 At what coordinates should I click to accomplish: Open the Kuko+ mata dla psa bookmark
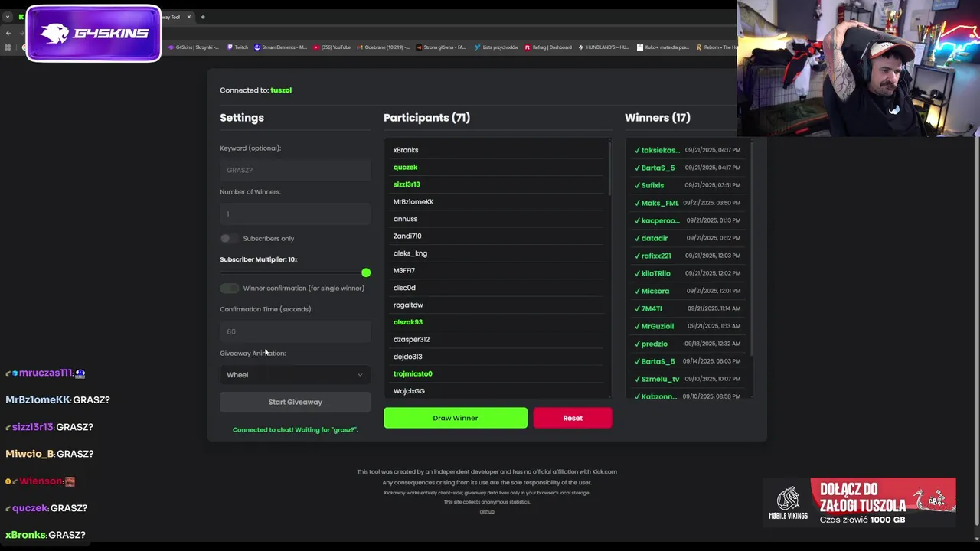(x=663, y=47)
